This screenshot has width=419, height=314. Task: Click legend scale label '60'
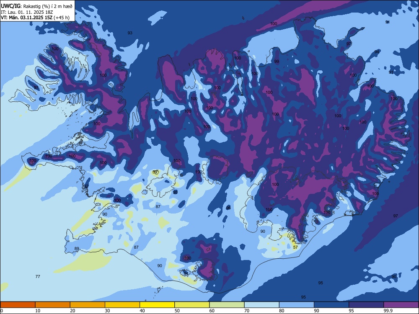(212, 311)
